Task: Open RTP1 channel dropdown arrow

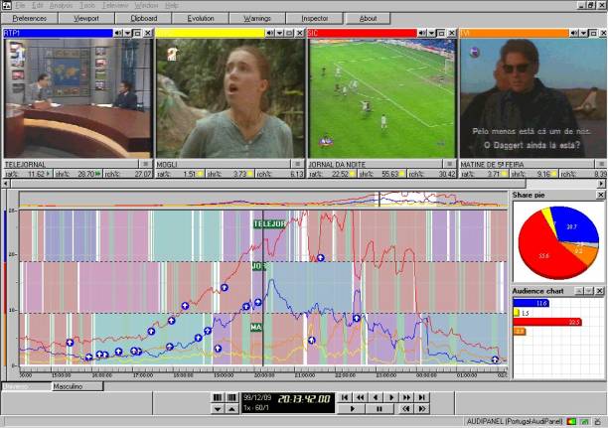Action: [127, 34]
